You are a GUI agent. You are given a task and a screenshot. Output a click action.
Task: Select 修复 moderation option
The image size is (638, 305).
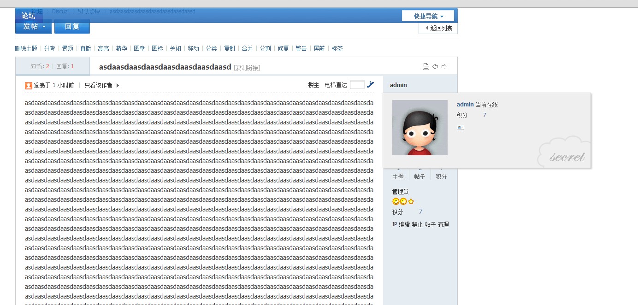pyautogui.click(x=283, y=48)
